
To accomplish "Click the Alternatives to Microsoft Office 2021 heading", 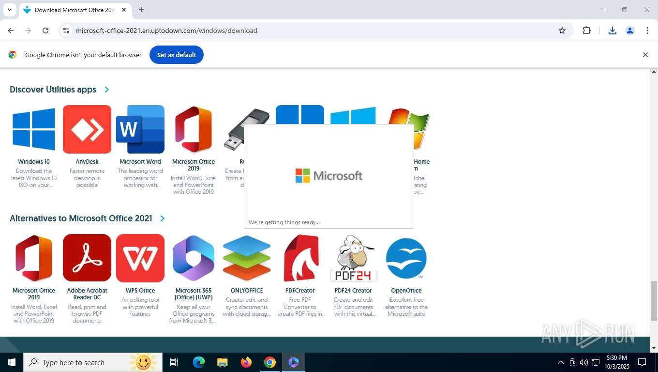I will pos(81,218).
